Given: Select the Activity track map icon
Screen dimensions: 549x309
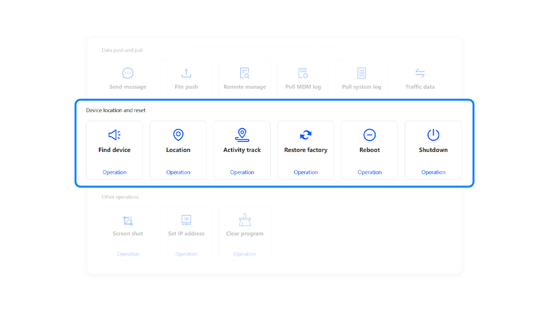Looking at the screenshot, I should [242, 135].
